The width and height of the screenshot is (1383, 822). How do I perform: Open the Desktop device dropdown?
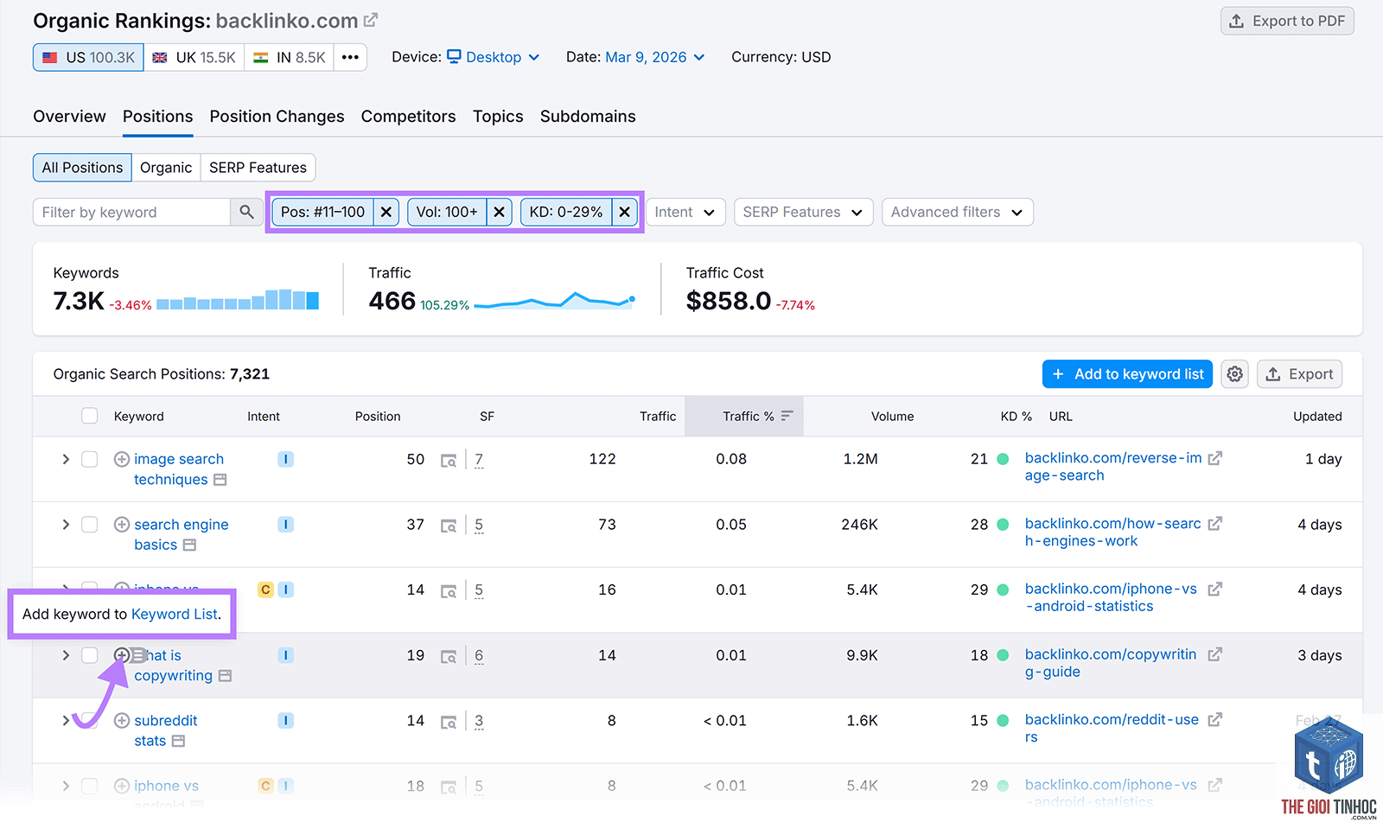tap(494, 57)
